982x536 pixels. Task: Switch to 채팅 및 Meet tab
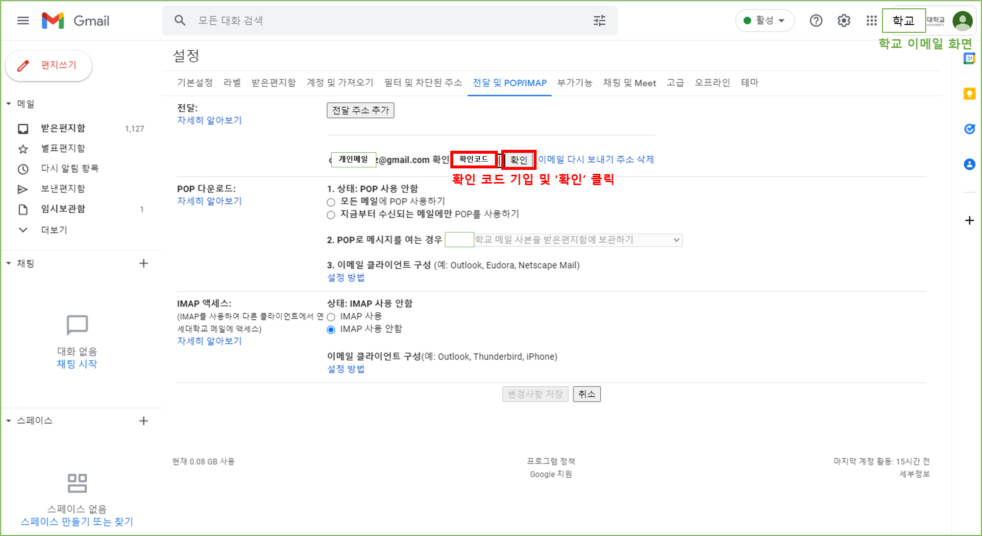[x=629, y=83]
